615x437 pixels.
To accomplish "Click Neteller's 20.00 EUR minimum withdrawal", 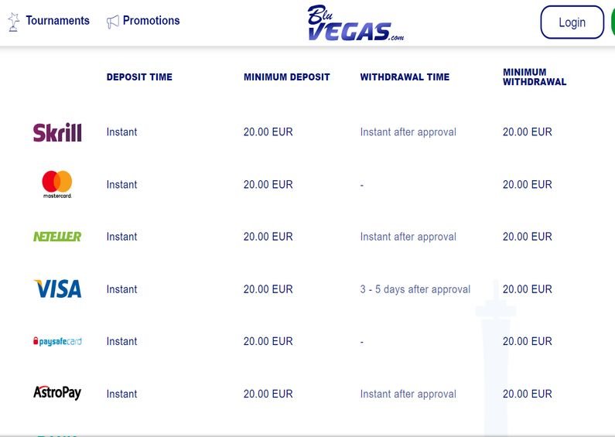I will [x=527, y=236].
